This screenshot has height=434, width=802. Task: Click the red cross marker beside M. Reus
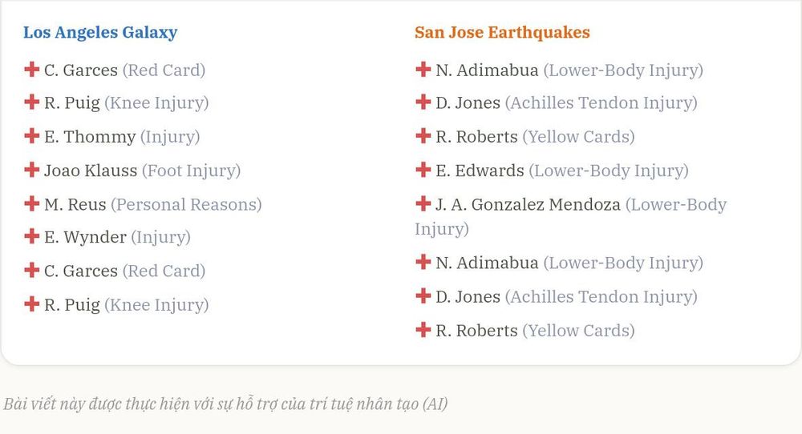coord(32,203)
